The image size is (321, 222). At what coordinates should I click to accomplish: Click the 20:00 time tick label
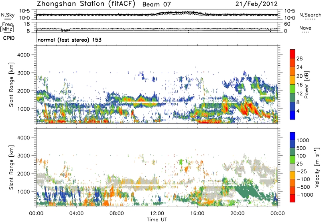[237, 214]
